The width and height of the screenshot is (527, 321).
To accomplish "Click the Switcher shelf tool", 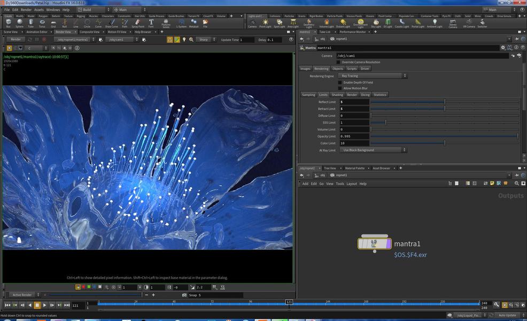I will click(x=482, y=23).
